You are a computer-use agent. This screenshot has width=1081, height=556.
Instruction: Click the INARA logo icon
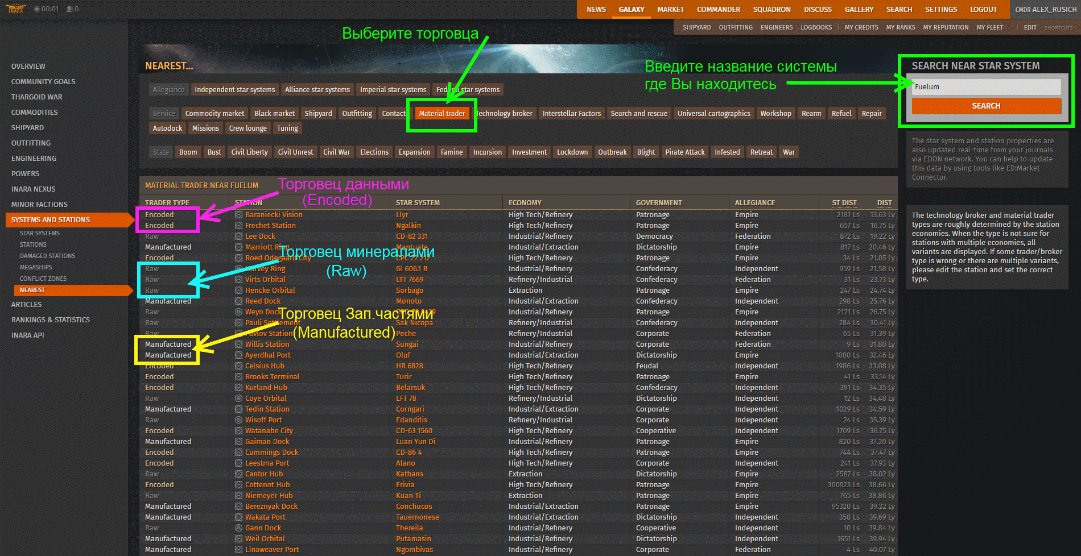point(16,9)
